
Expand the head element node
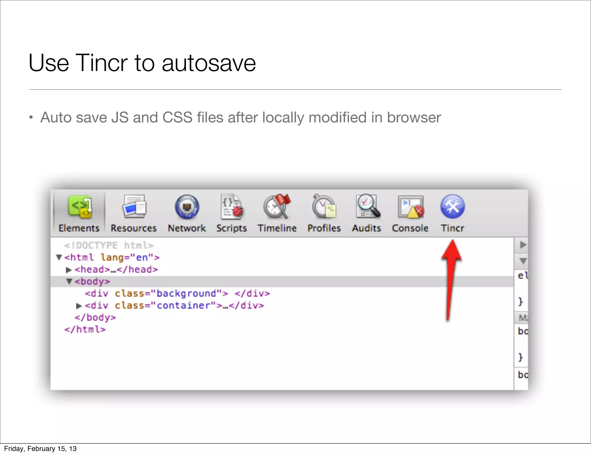point(68,270)
